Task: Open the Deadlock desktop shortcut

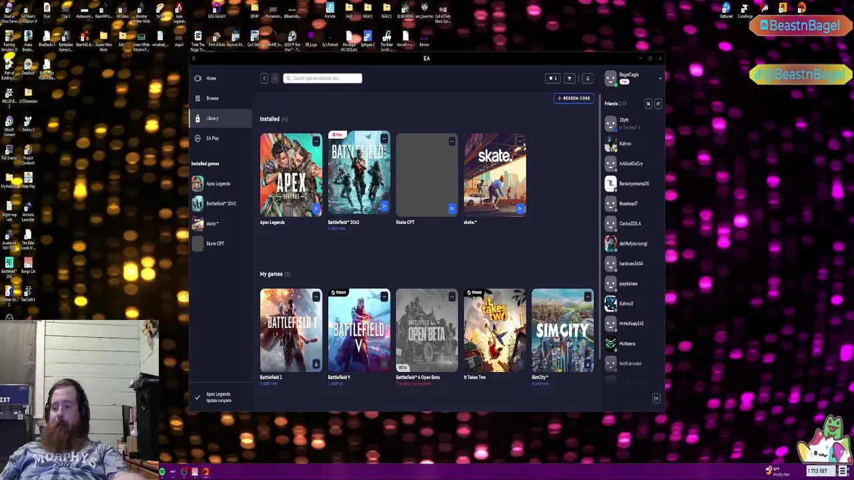Action: coord(28,67)
